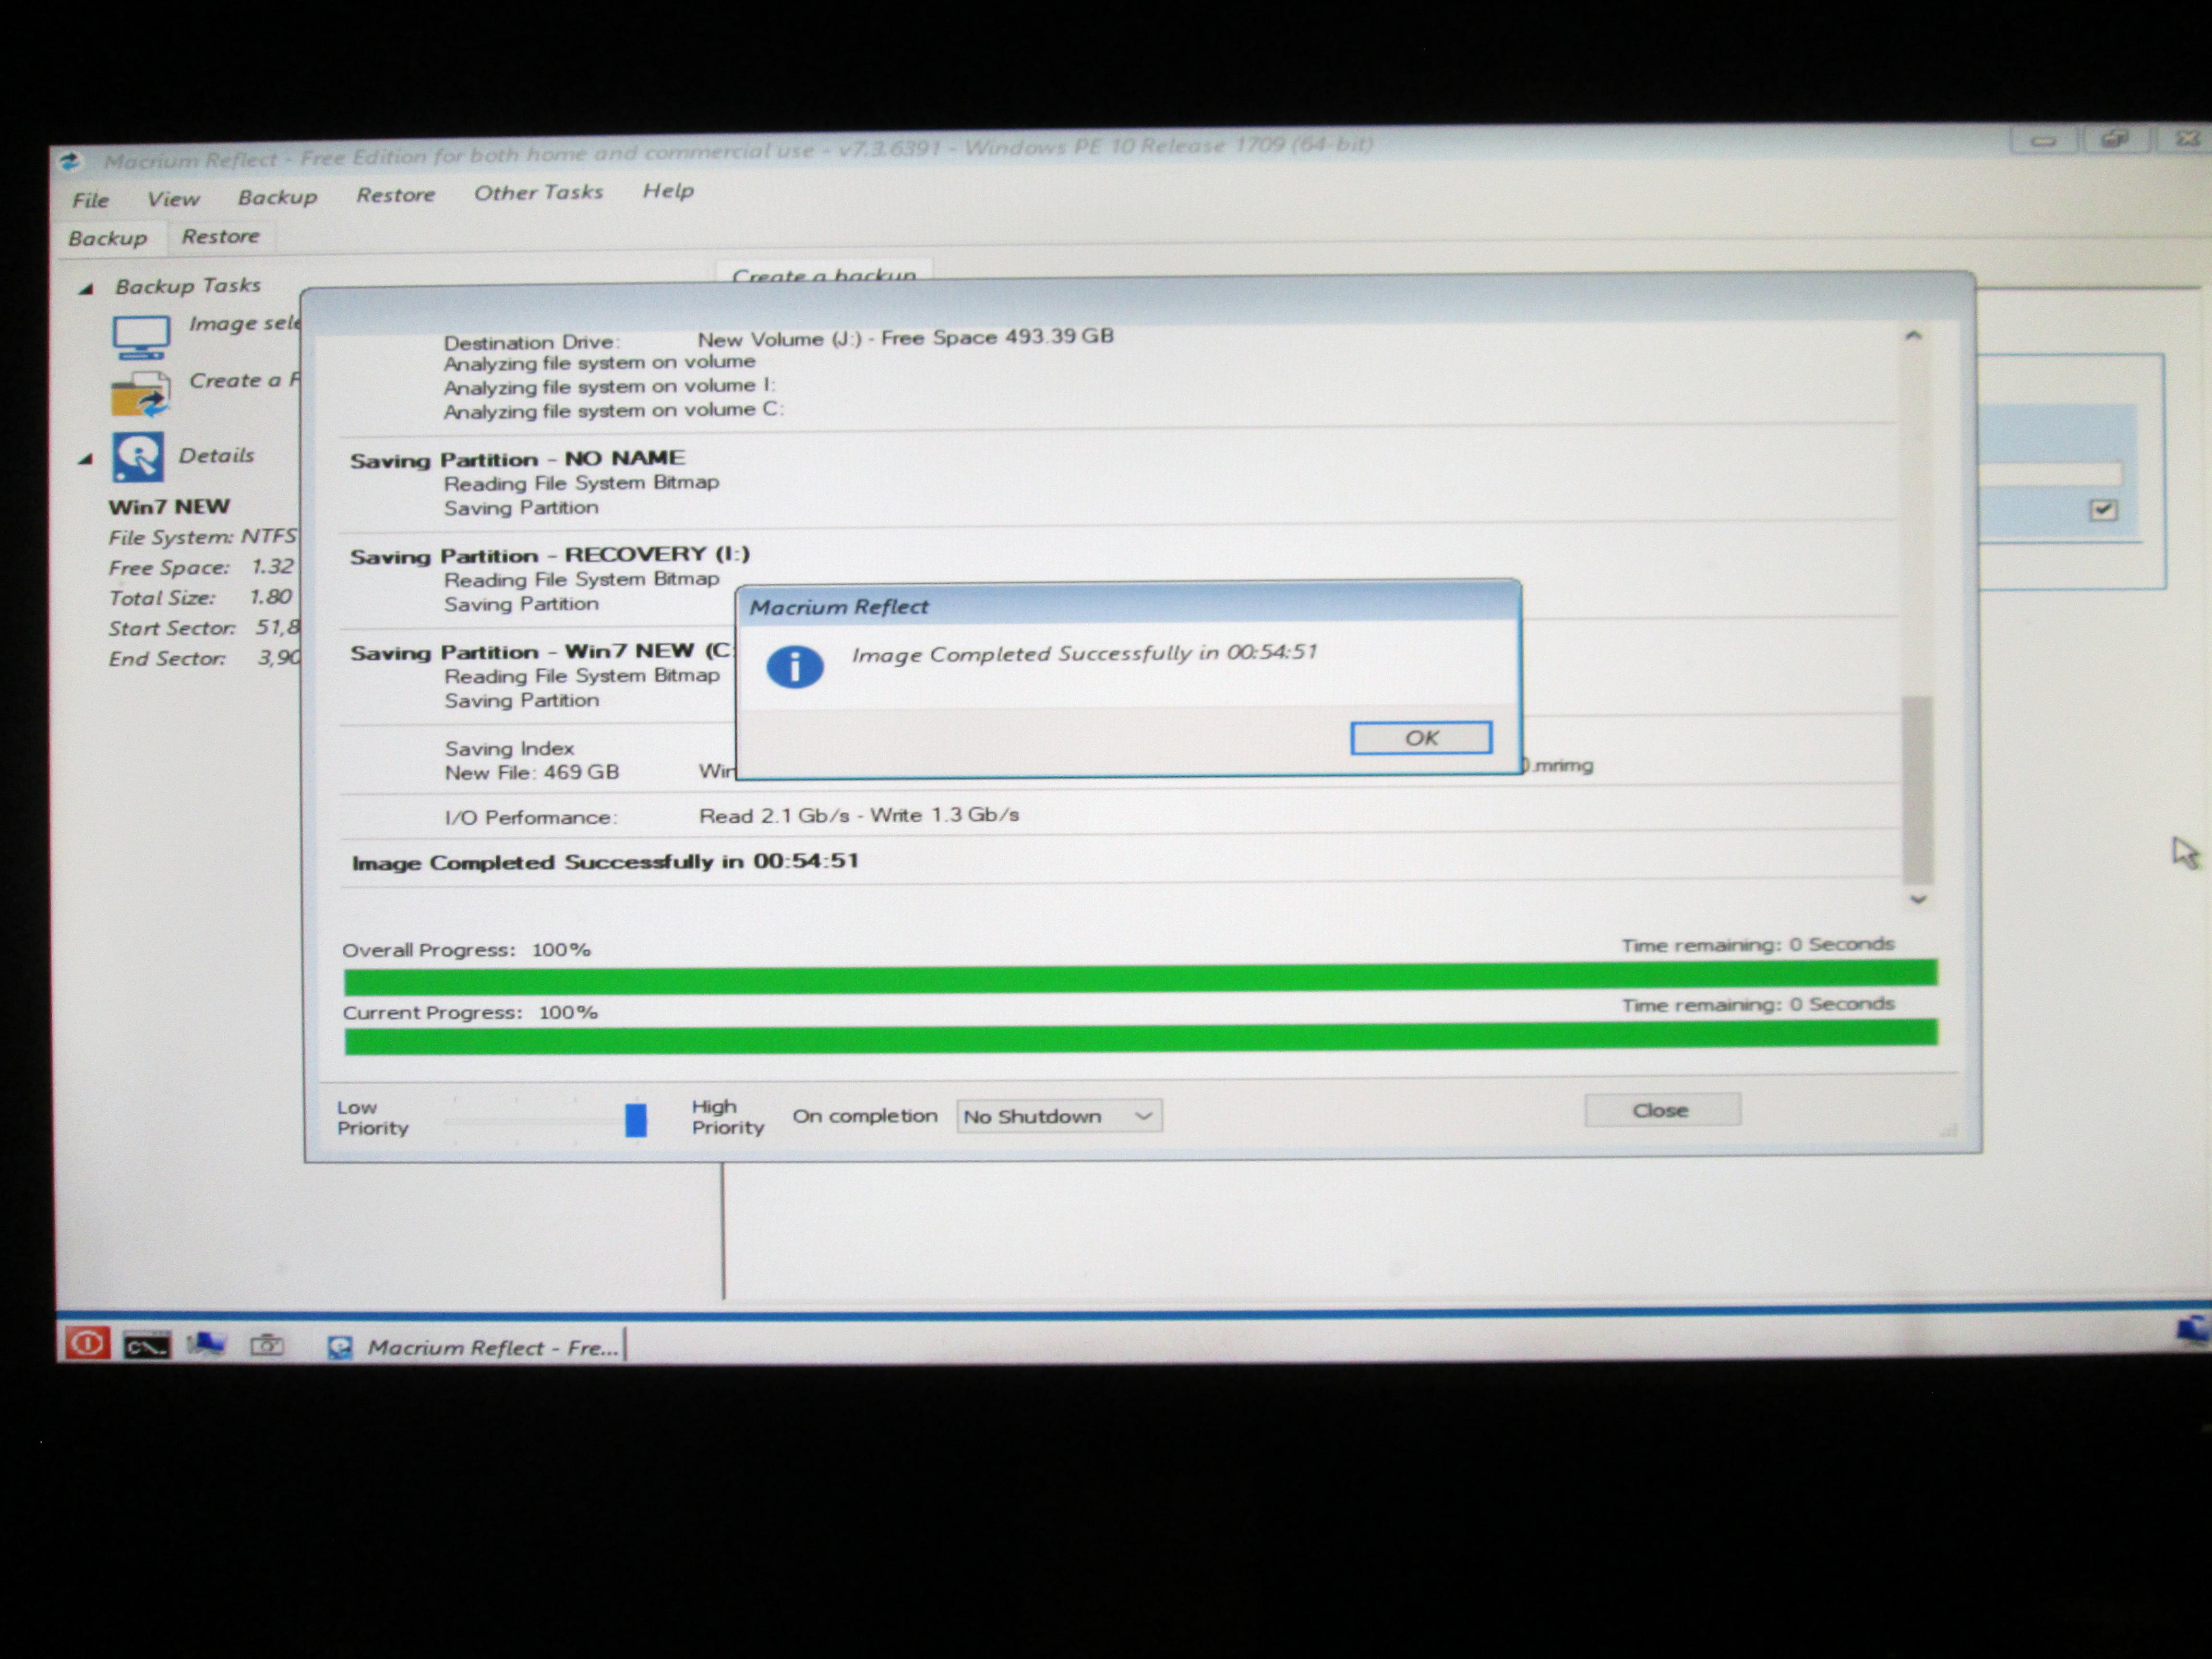This screenshot has width=2212, height=1659.
Task: Minimize the Macrium Reflect main window
Action: pyautogui.click(x=2044, y=141)
